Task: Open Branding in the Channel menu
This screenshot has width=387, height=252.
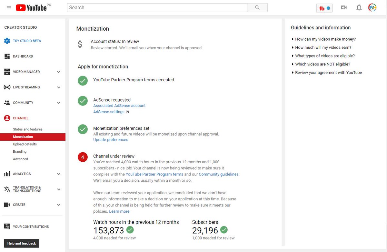Action: (x=20, y=152)
